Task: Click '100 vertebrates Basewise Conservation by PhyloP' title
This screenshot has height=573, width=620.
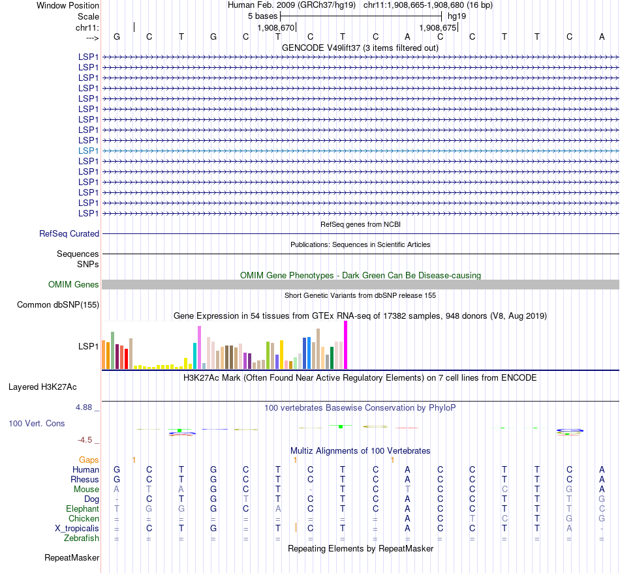Action: click(x=360, y=407)
